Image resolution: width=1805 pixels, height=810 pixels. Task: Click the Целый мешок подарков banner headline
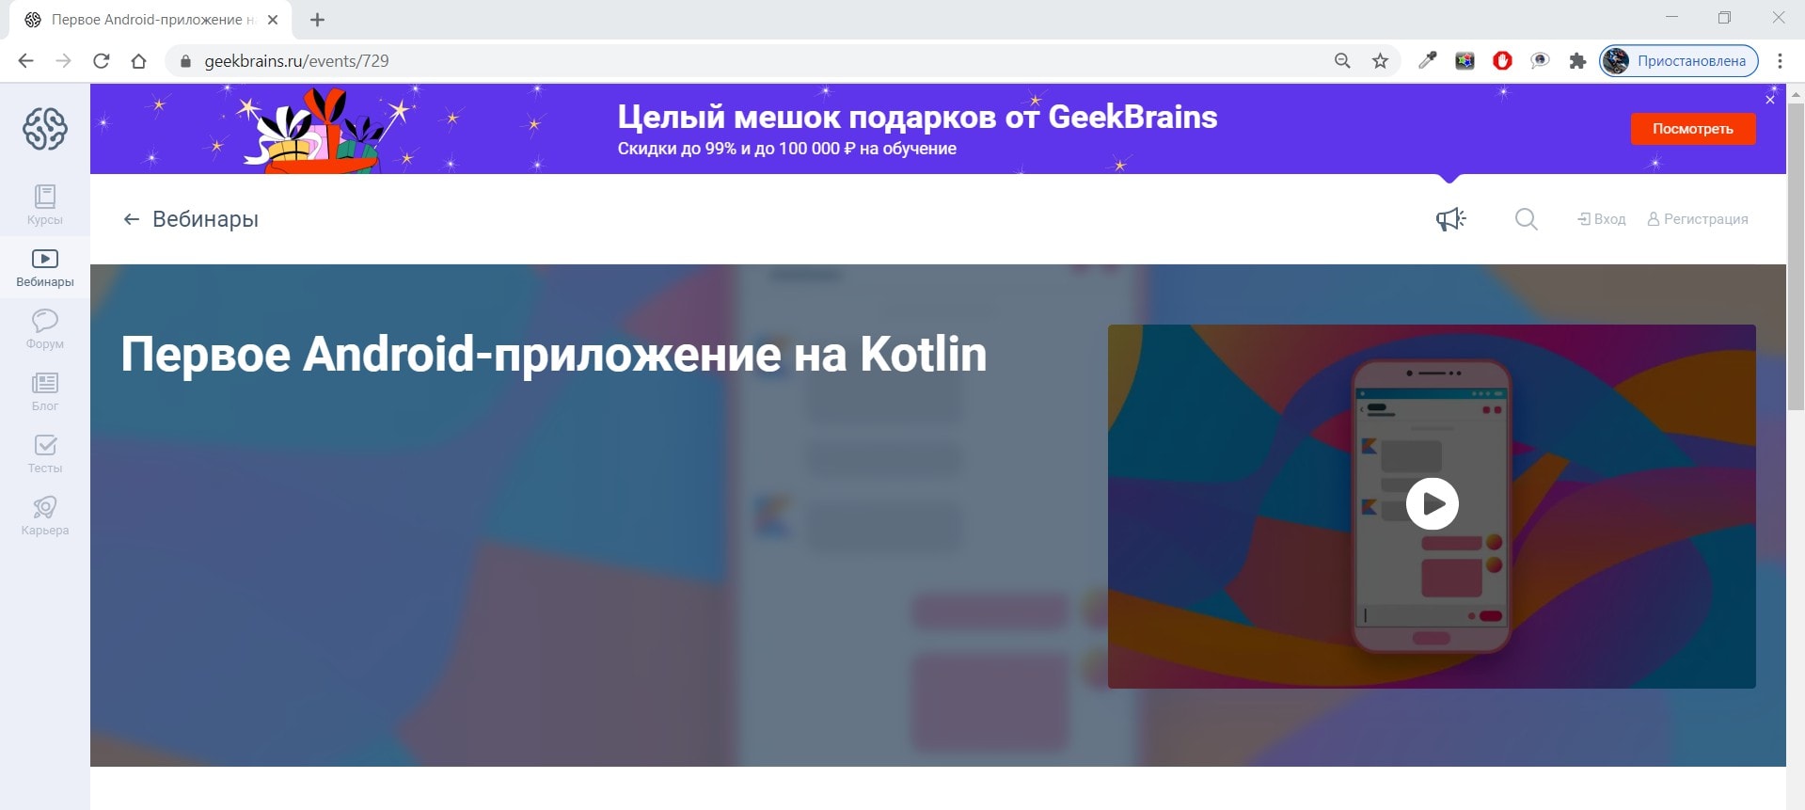[917, 117]
